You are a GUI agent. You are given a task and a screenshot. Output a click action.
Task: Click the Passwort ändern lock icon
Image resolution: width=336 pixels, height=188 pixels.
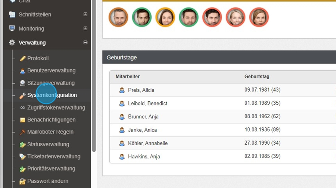(23, 181)
